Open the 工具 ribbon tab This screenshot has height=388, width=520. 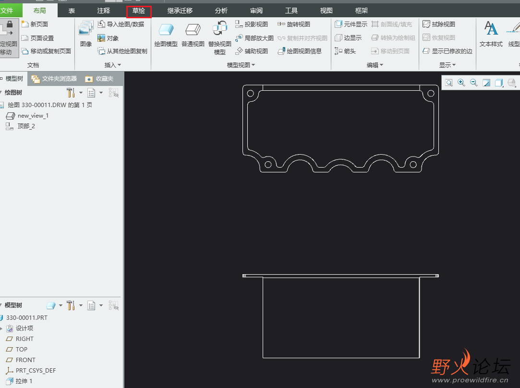click(291, 11)
